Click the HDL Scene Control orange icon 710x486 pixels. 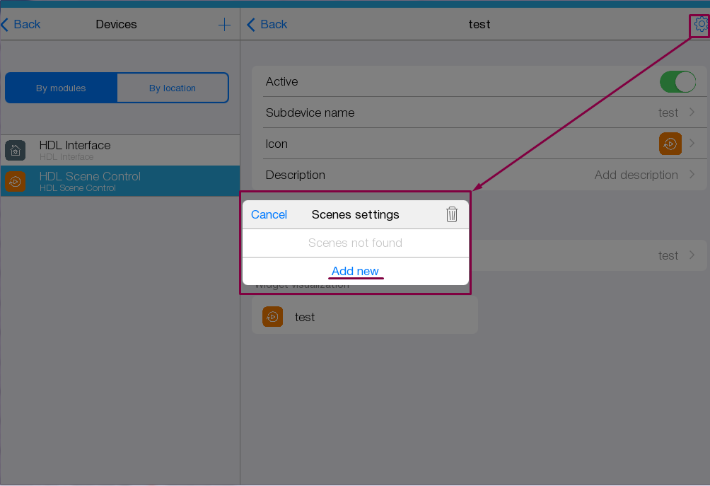16,181
